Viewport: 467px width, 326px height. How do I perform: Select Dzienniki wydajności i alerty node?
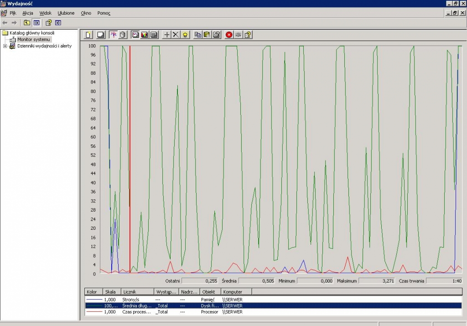[x=44, y=46]
